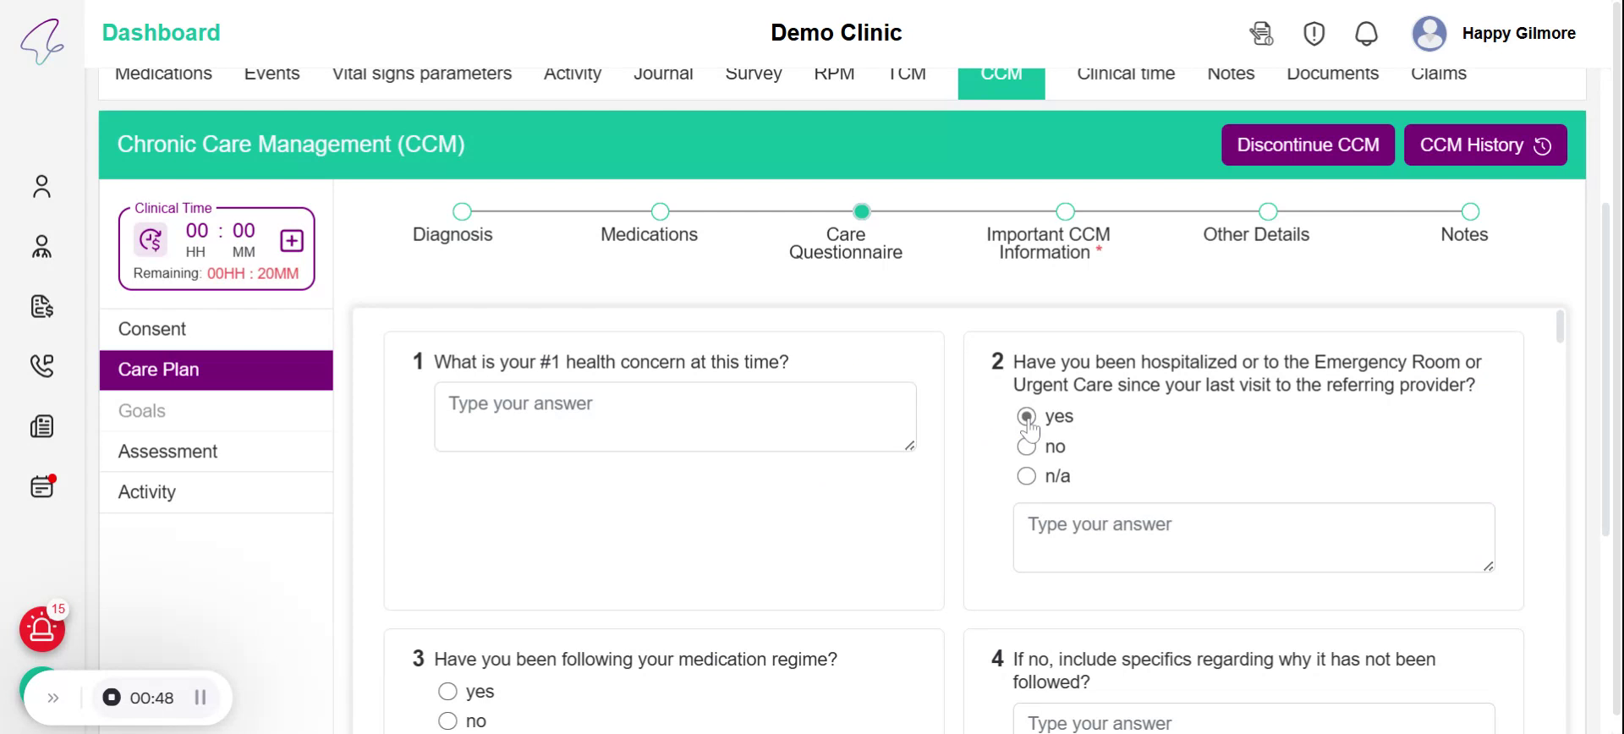The image size is (1624, 734).
Task: Switch to the Clinical time tab
Action: 1125,74
